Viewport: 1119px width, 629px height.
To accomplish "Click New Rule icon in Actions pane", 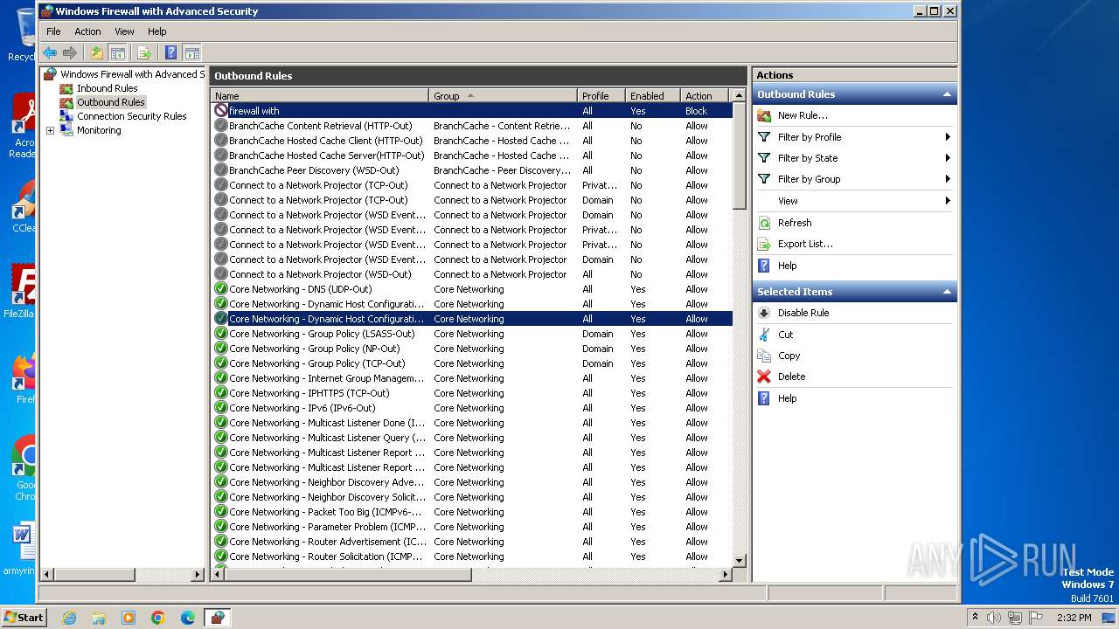I will click(x=764, y=115).
